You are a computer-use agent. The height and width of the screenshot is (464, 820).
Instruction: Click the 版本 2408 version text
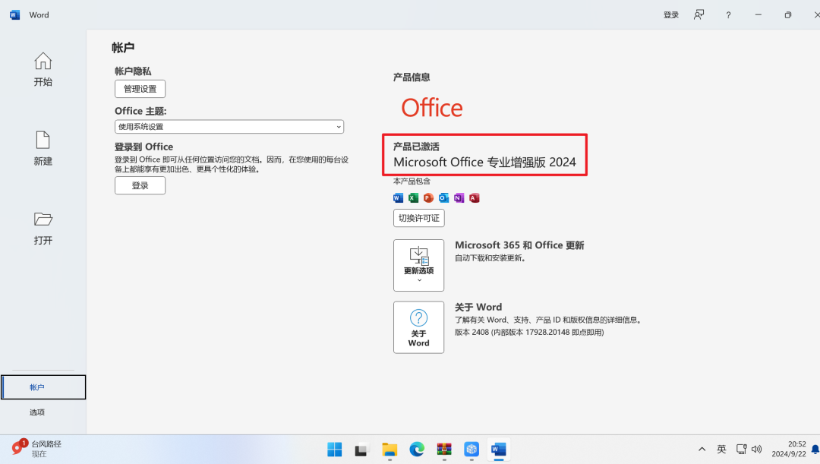pos(529,332)
